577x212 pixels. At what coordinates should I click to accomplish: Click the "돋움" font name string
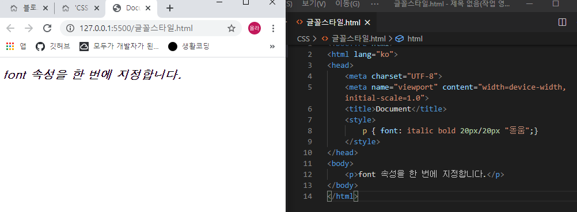click(517, 131)
